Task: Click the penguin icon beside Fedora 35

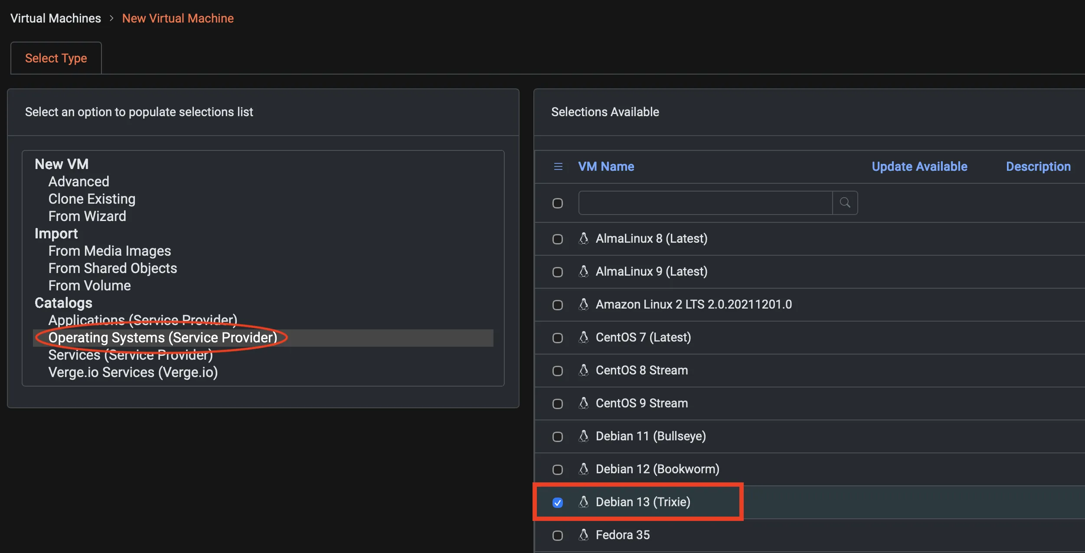Action: 584,535
